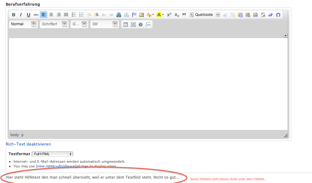Insert a block quote

pos(184,15)
